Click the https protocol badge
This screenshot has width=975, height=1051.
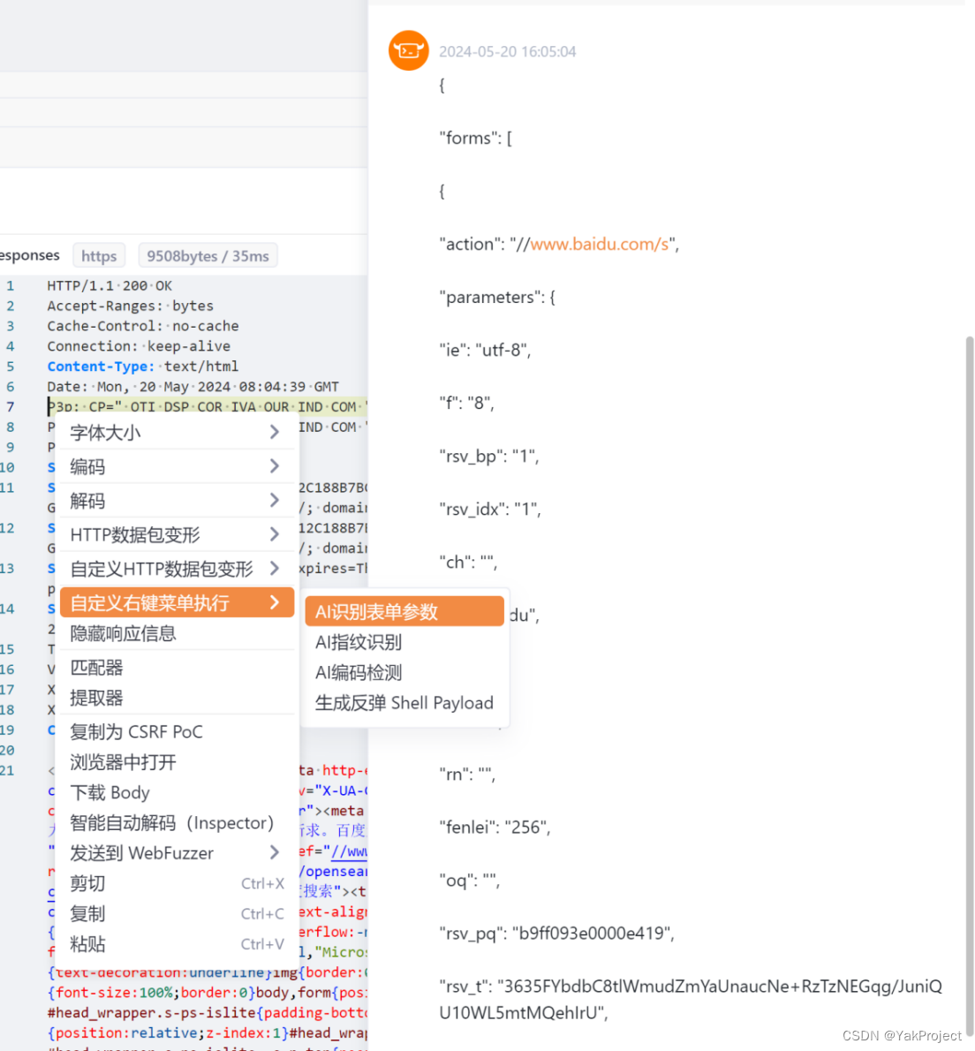tap(99, 255)
